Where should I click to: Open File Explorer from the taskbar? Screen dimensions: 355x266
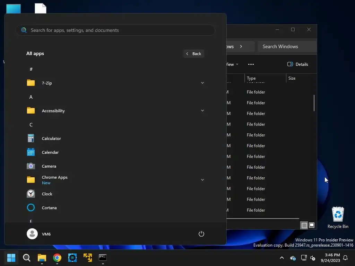coord(42,258)
